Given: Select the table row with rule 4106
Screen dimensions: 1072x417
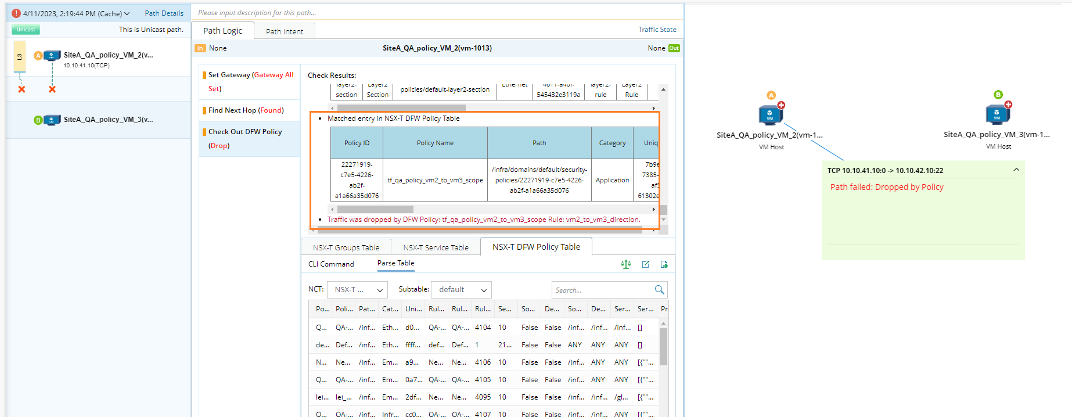Looking at the screenshot, I should pyautogui.click(x=484, y=362).
